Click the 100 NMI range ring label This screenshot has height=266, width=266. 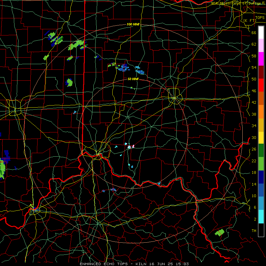[x=133, y=25]
